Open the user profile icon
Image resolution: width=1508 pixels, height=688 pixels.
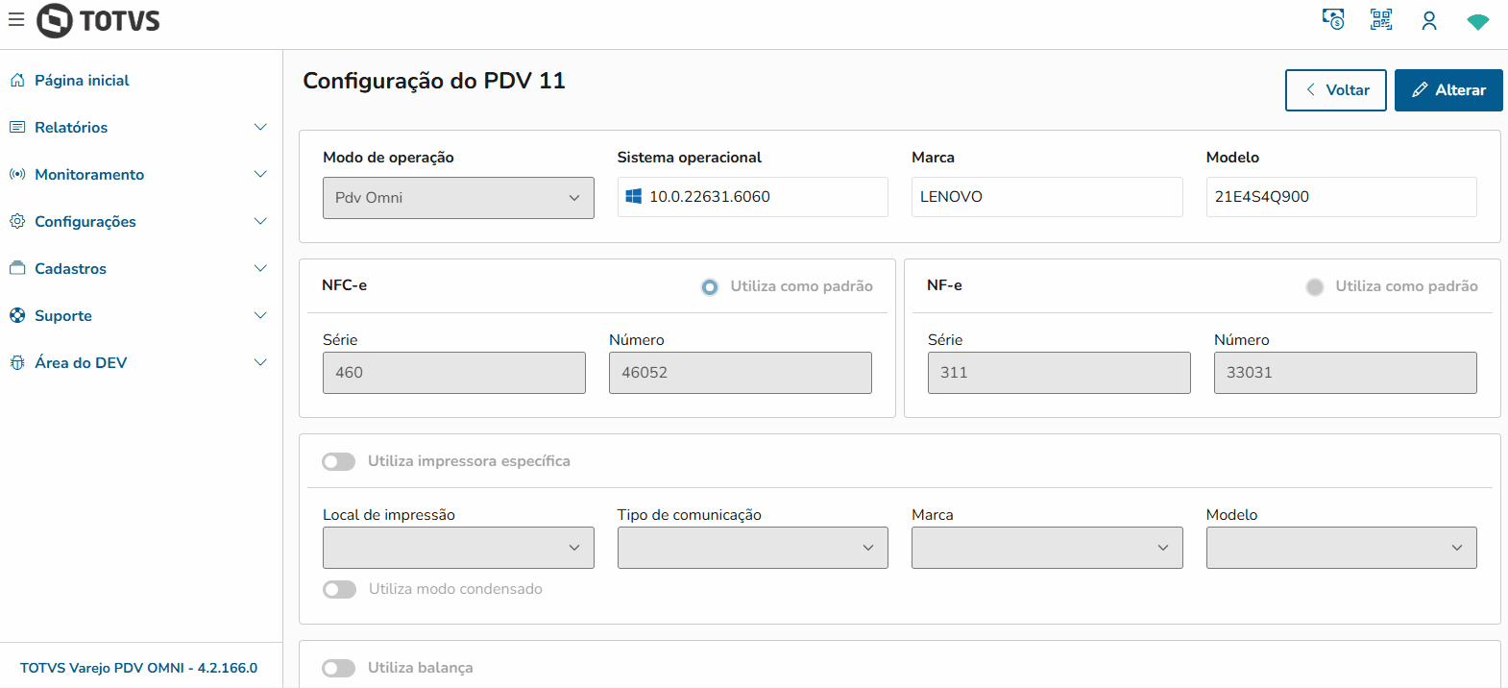click(x=1429, y=20)
